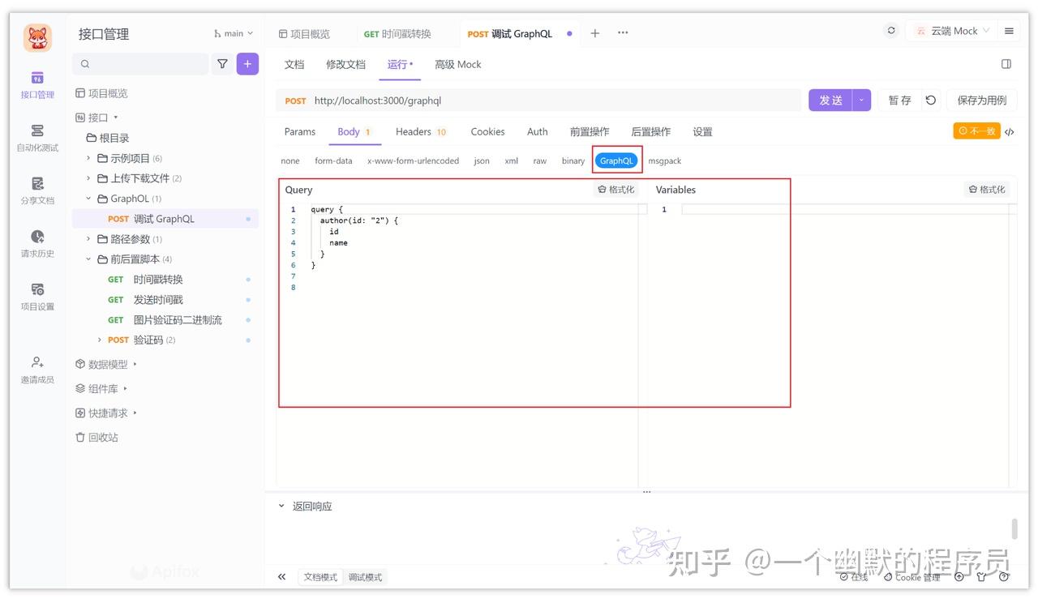1038x603 pixels.
Task: Switch to 文档模式 at the bottom
Action: pos(320,576)
